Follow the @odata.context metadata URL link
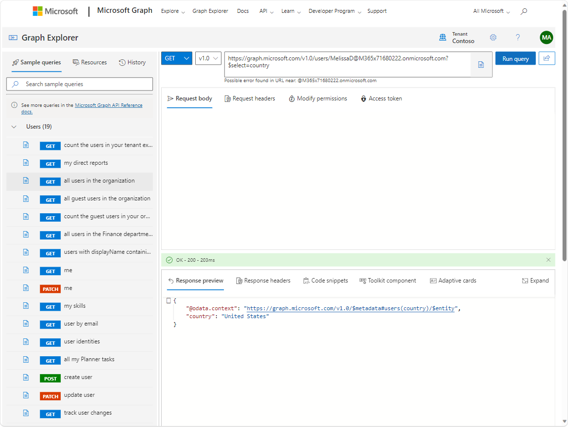Screen dimensions: 568x427 pos(350,308)
